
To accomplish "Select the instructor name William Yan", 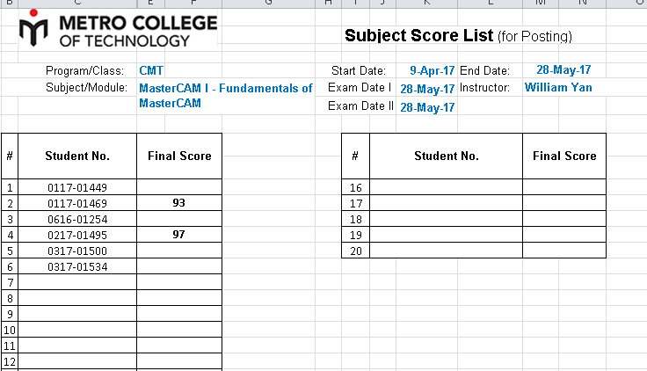I will point(558,88).
